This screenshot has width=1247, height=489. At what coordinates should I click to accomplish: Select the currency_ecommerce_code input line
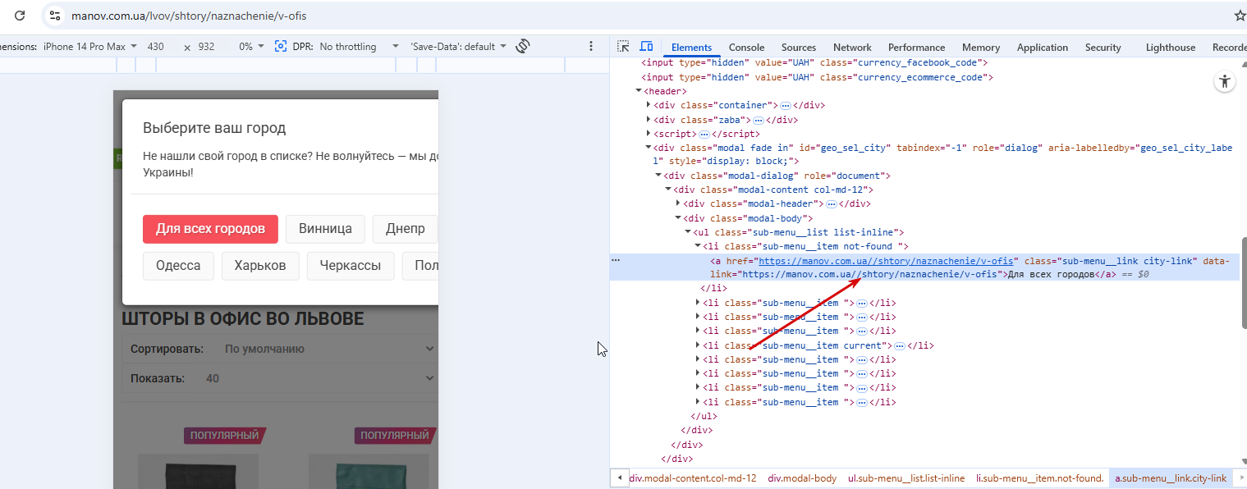(x=818, y=77)
